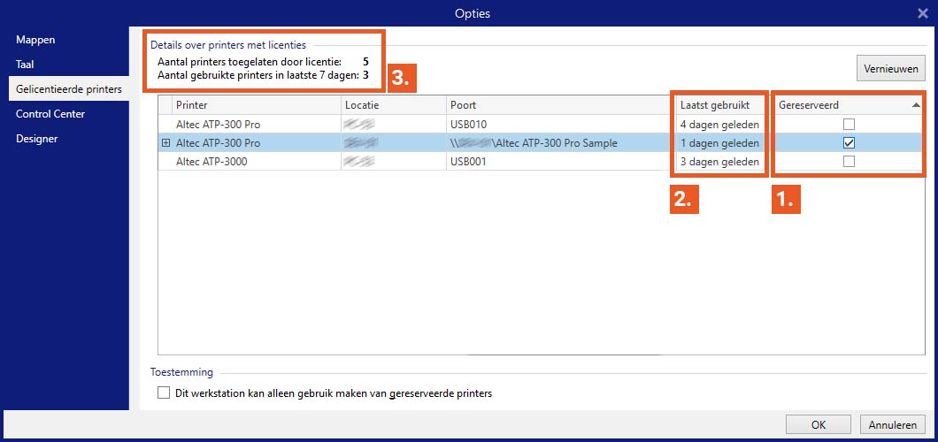This screenshot has width=938, height=442.
Task: Switch to the Taal section
Action: tap(25, 65)
